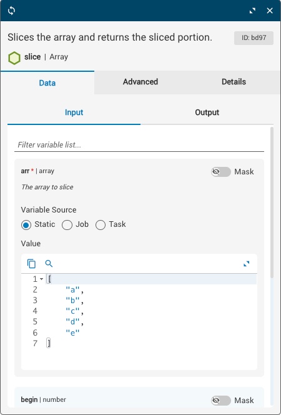Click the refresh sync icon in header
The height and width of the screenshot is (415, 281).
11,11
